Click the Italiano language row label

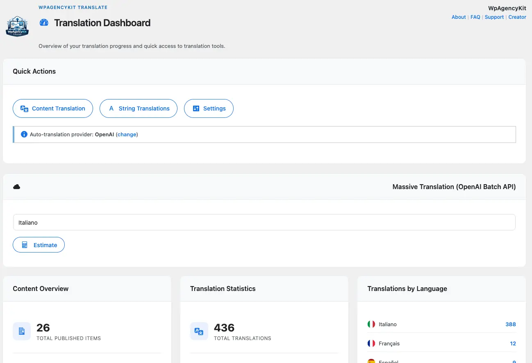click(x=388, y=324)
